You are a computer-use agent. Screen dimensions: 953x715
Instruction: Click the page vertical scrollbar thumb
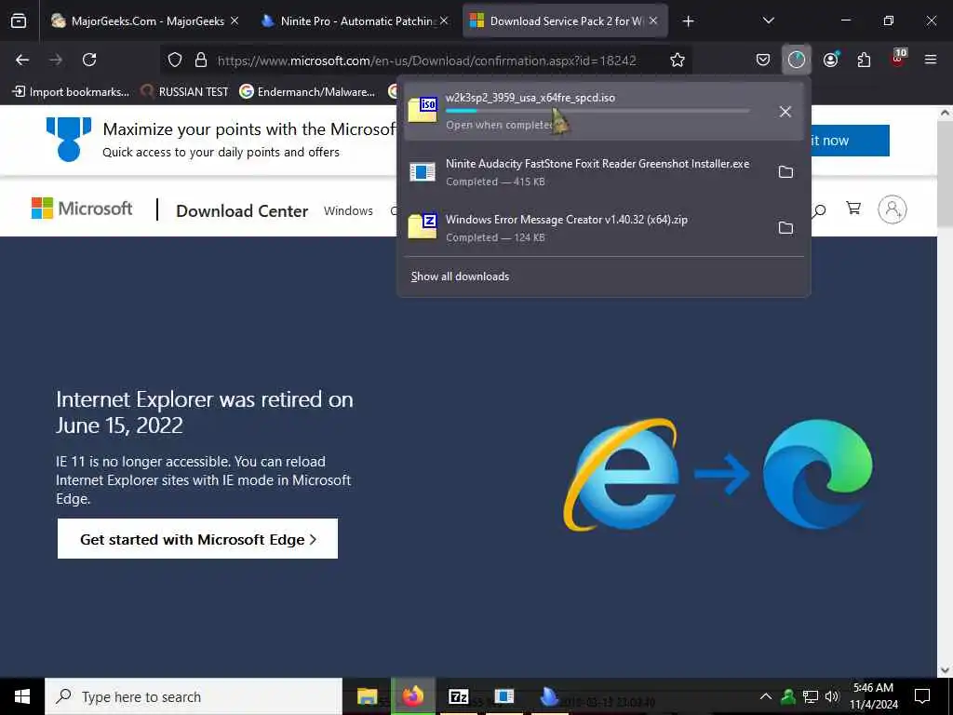(945, 172)
